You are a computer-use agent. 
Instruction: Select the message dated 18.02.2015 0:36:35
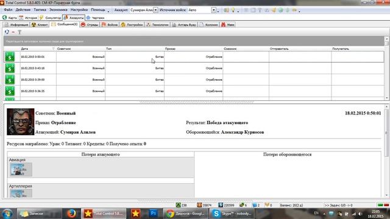[x=194, y=91]
